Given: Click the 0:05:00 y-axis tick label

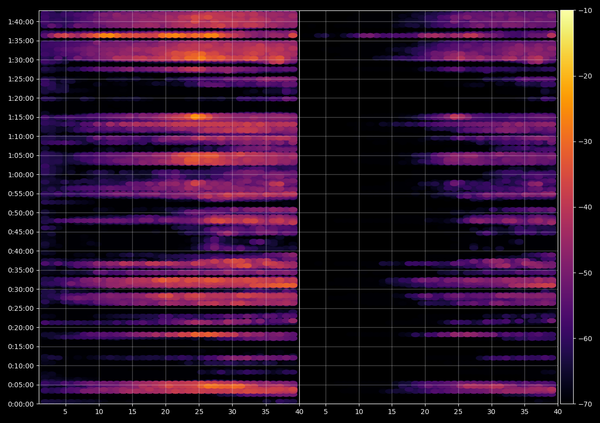Looking at the screenshot, I should pyautogui.click(x=20, y=385).
